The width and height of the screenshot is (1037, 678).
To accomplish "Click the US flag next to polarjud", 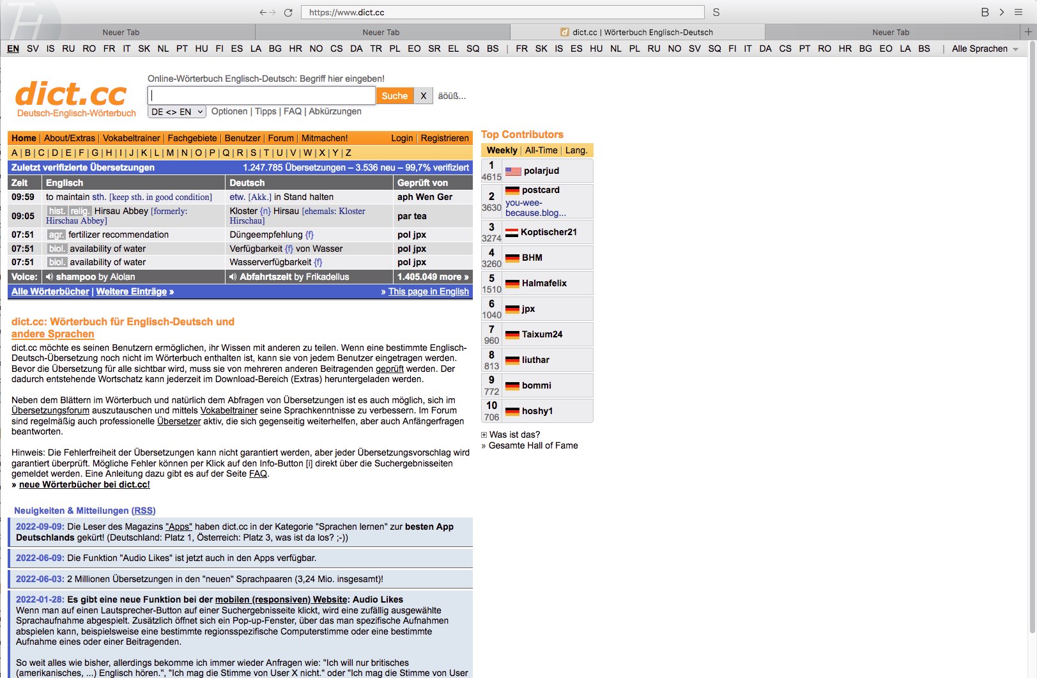I will tap(513, 171).
